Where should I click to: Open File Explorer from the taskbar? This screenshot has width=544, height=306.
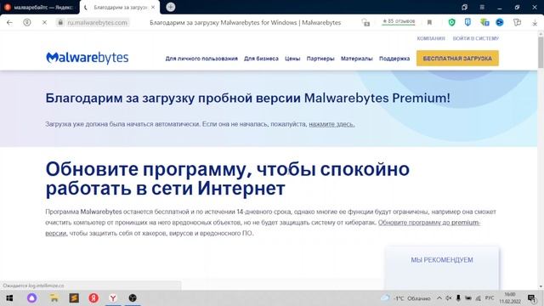[54, 298]
